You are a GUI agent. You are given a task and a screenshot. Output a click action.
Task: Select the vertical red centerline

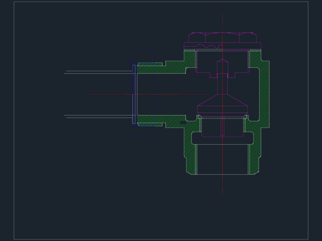point(222,104)
